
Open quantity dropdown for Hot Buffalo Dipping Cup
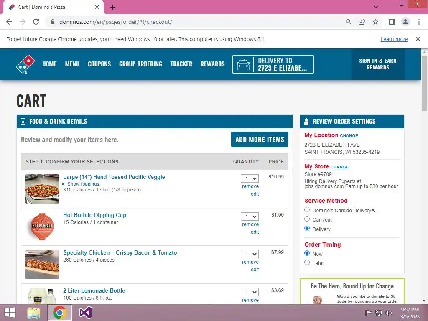(250, 217)
